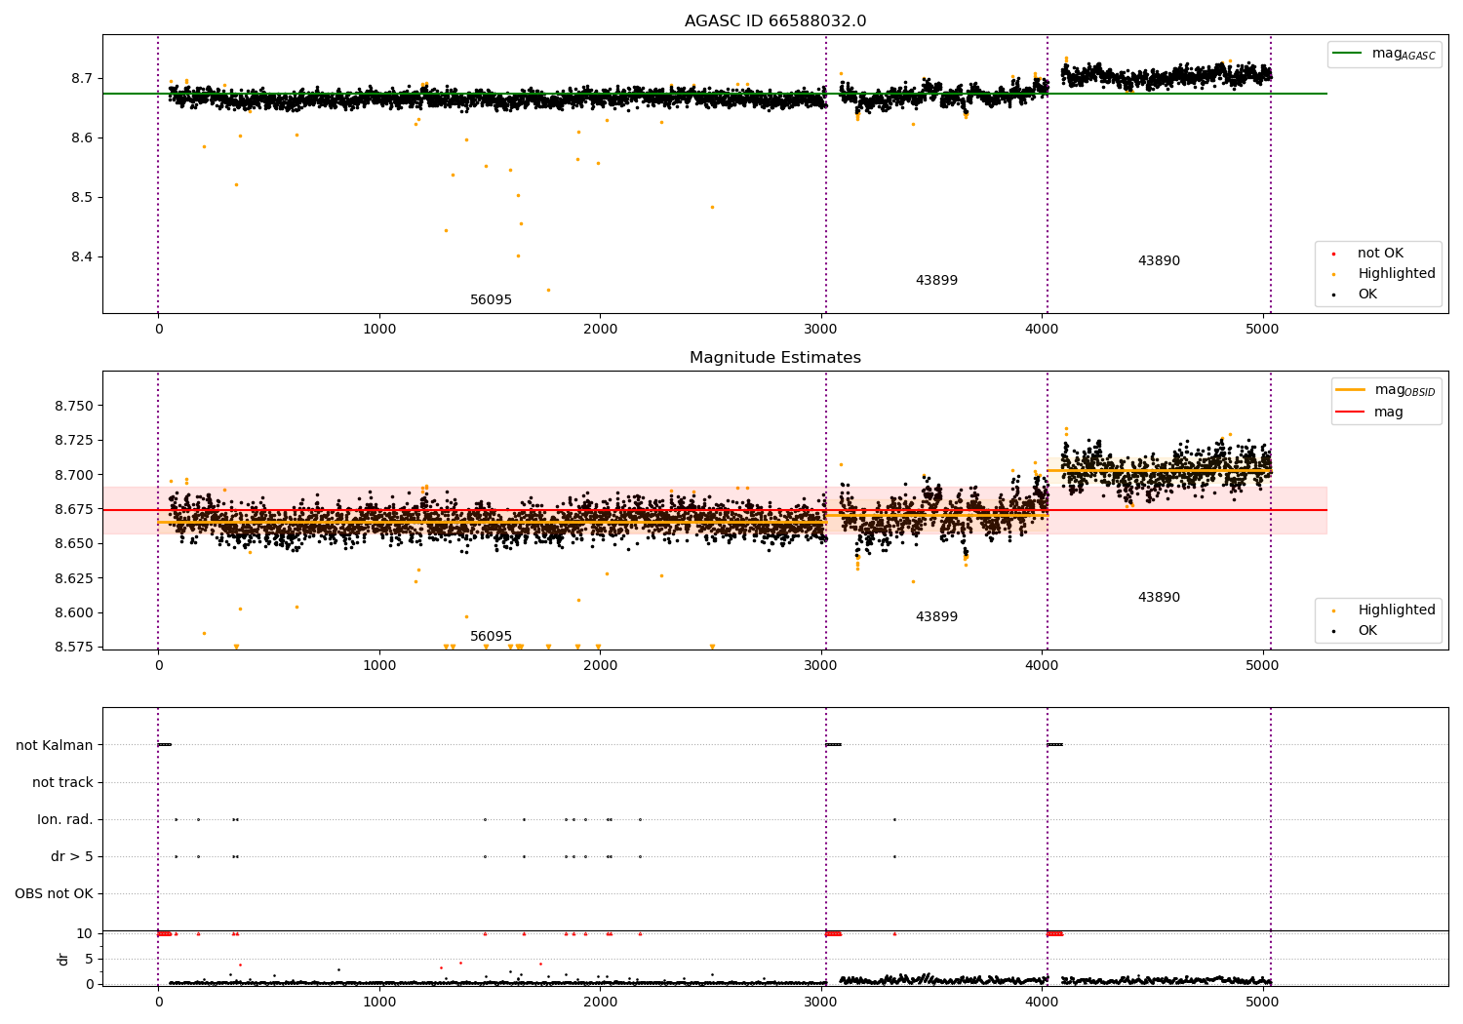Screen dimensions: 1463x1024
Task: Click the "Magnitude Estimates" plot title
Action: (775, 358)
